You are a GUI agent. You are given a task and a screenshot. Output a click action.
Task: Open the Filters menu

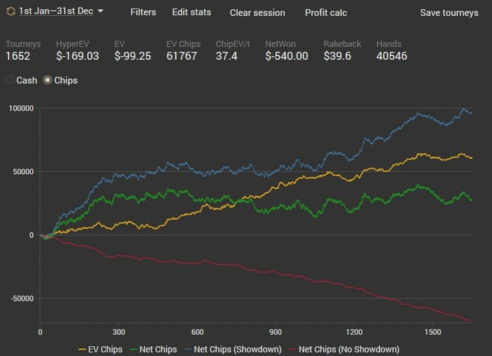click(143, 12)
